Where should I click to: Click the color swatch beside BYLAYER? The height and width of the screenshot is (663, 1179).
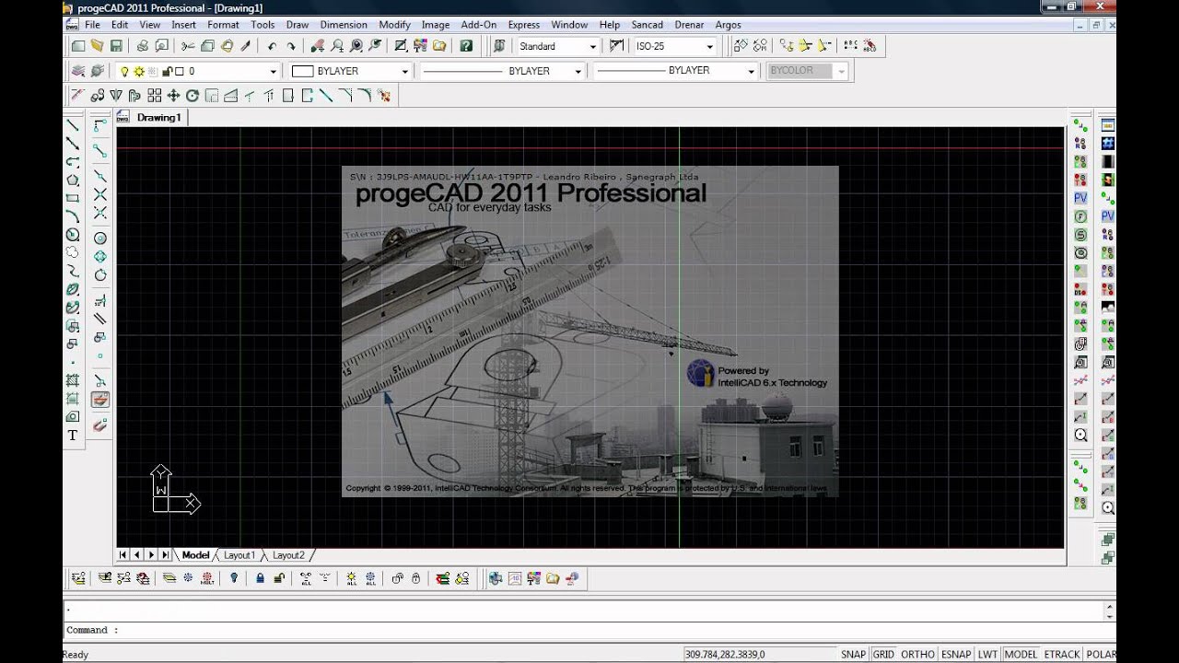(302, 71)
